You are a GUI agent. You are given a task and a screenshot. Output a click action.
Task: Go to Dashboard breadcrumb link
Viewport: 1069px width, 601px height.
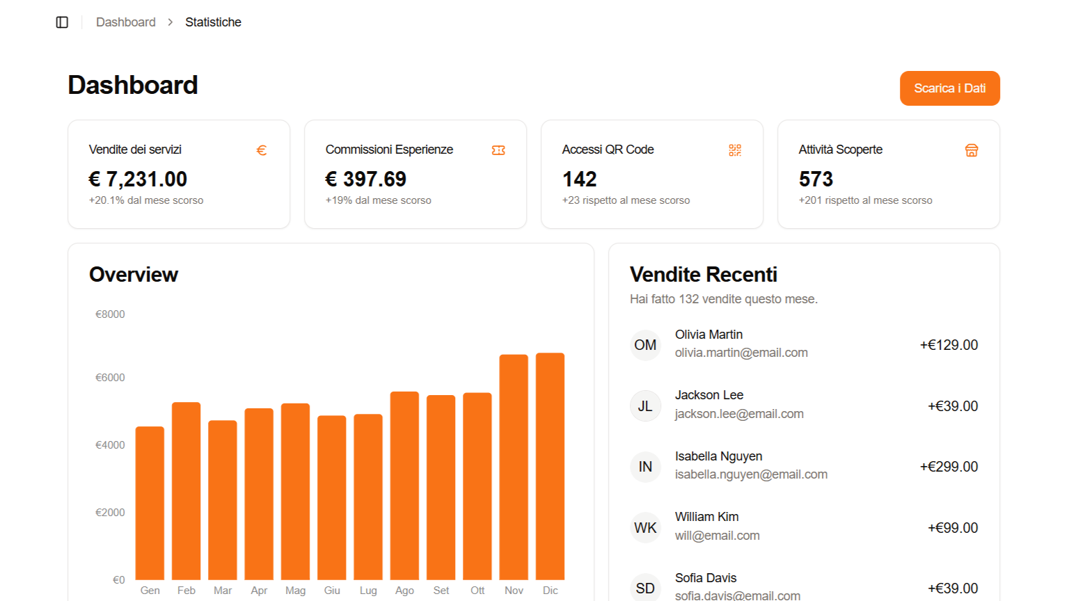(126, 22)
